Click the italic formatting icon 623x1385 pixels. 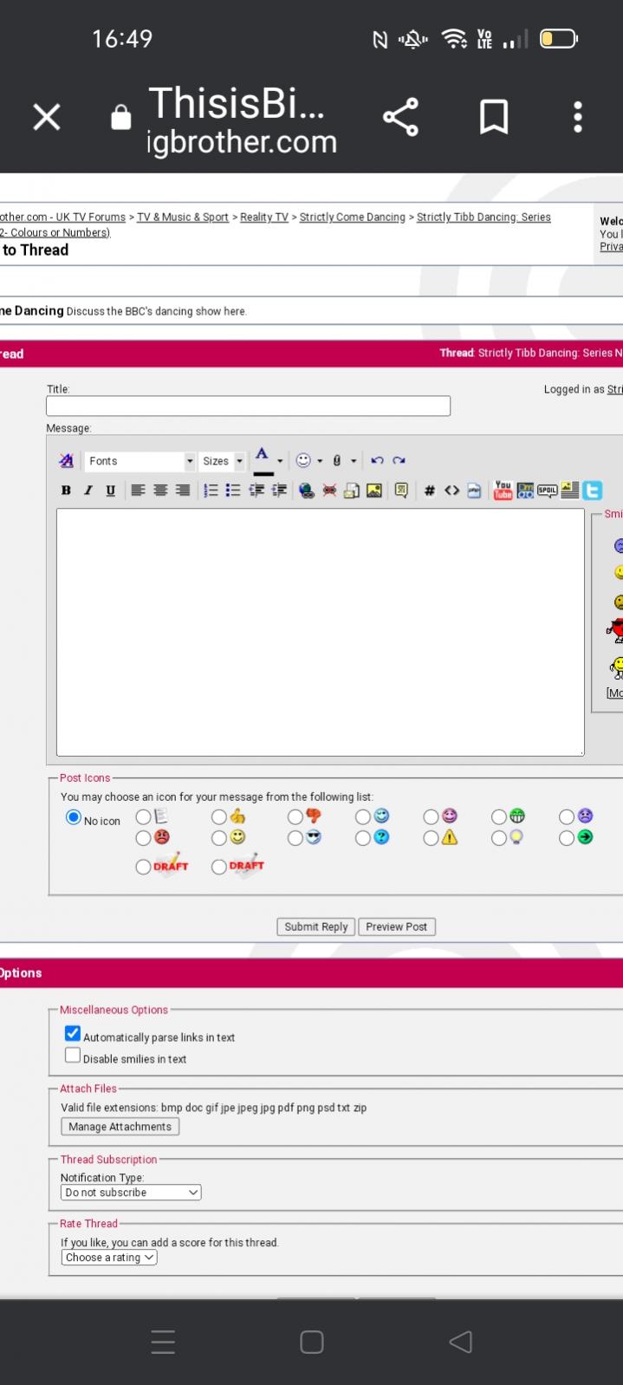coord(88,491)
